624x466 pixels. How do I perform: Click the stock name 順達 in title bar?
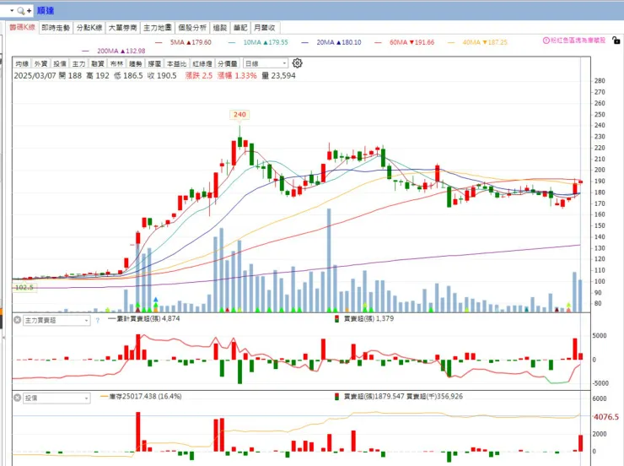[x=46, y=11]
